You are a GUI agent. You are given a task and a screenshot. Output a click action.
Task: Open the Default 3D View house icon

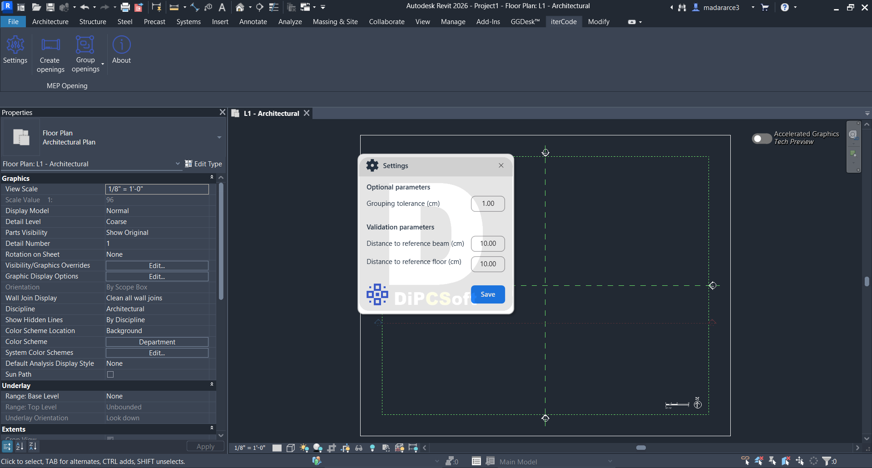click(240, 7)
